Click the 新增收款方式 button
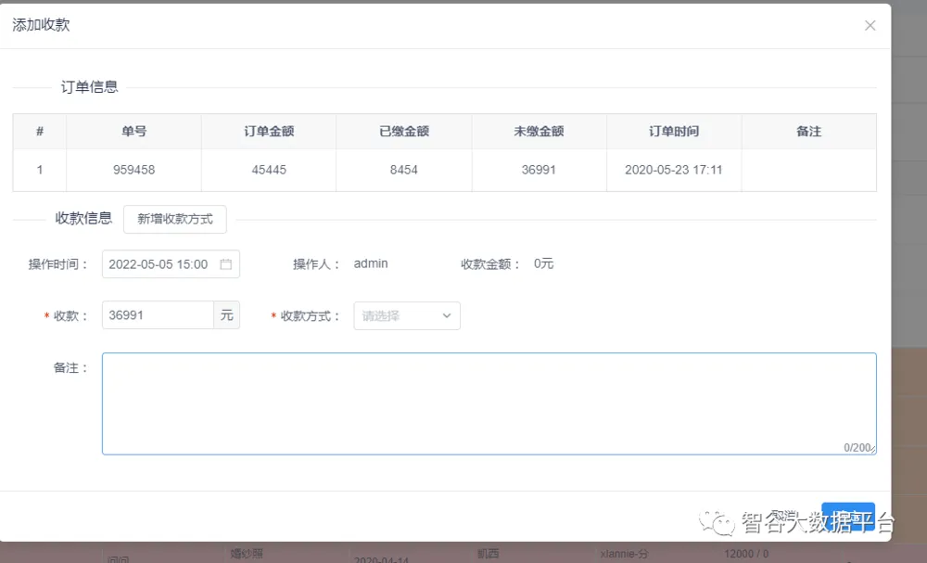 click(x=175, y=220)
